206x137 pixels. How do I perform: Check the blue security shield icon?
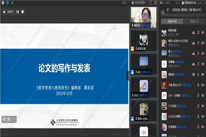click(x=8, y=3)
